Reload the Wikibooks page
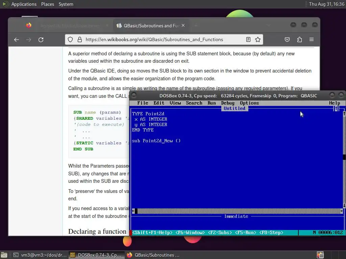Image resolution: width=346 pixels, height=259 pixels. coord(41,40)
